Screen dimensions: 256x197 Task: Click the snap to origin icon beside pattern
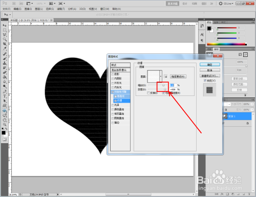(166, 76)
